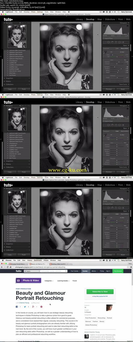Toggle the Original Photo checkbox in the 00:00:23 frame
Viewport: 133px width, 342px height.
(104, 38)
